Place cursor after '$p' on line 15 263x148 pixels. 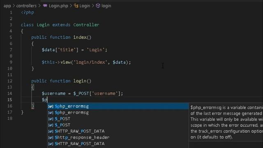tap(48, 100)
